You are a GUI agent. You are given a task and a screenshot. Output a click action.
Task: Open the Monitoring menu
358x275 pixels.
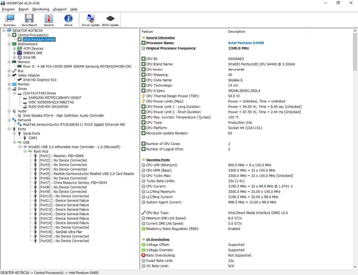pos(41,9)
